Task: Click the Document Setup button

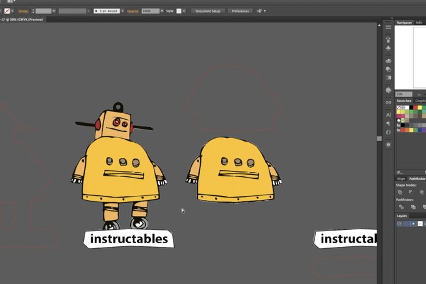Action: coord(208,11)
